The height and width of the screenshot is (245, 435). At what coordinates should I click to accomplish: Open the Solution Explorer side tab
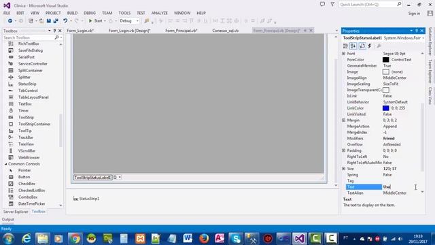430,41
